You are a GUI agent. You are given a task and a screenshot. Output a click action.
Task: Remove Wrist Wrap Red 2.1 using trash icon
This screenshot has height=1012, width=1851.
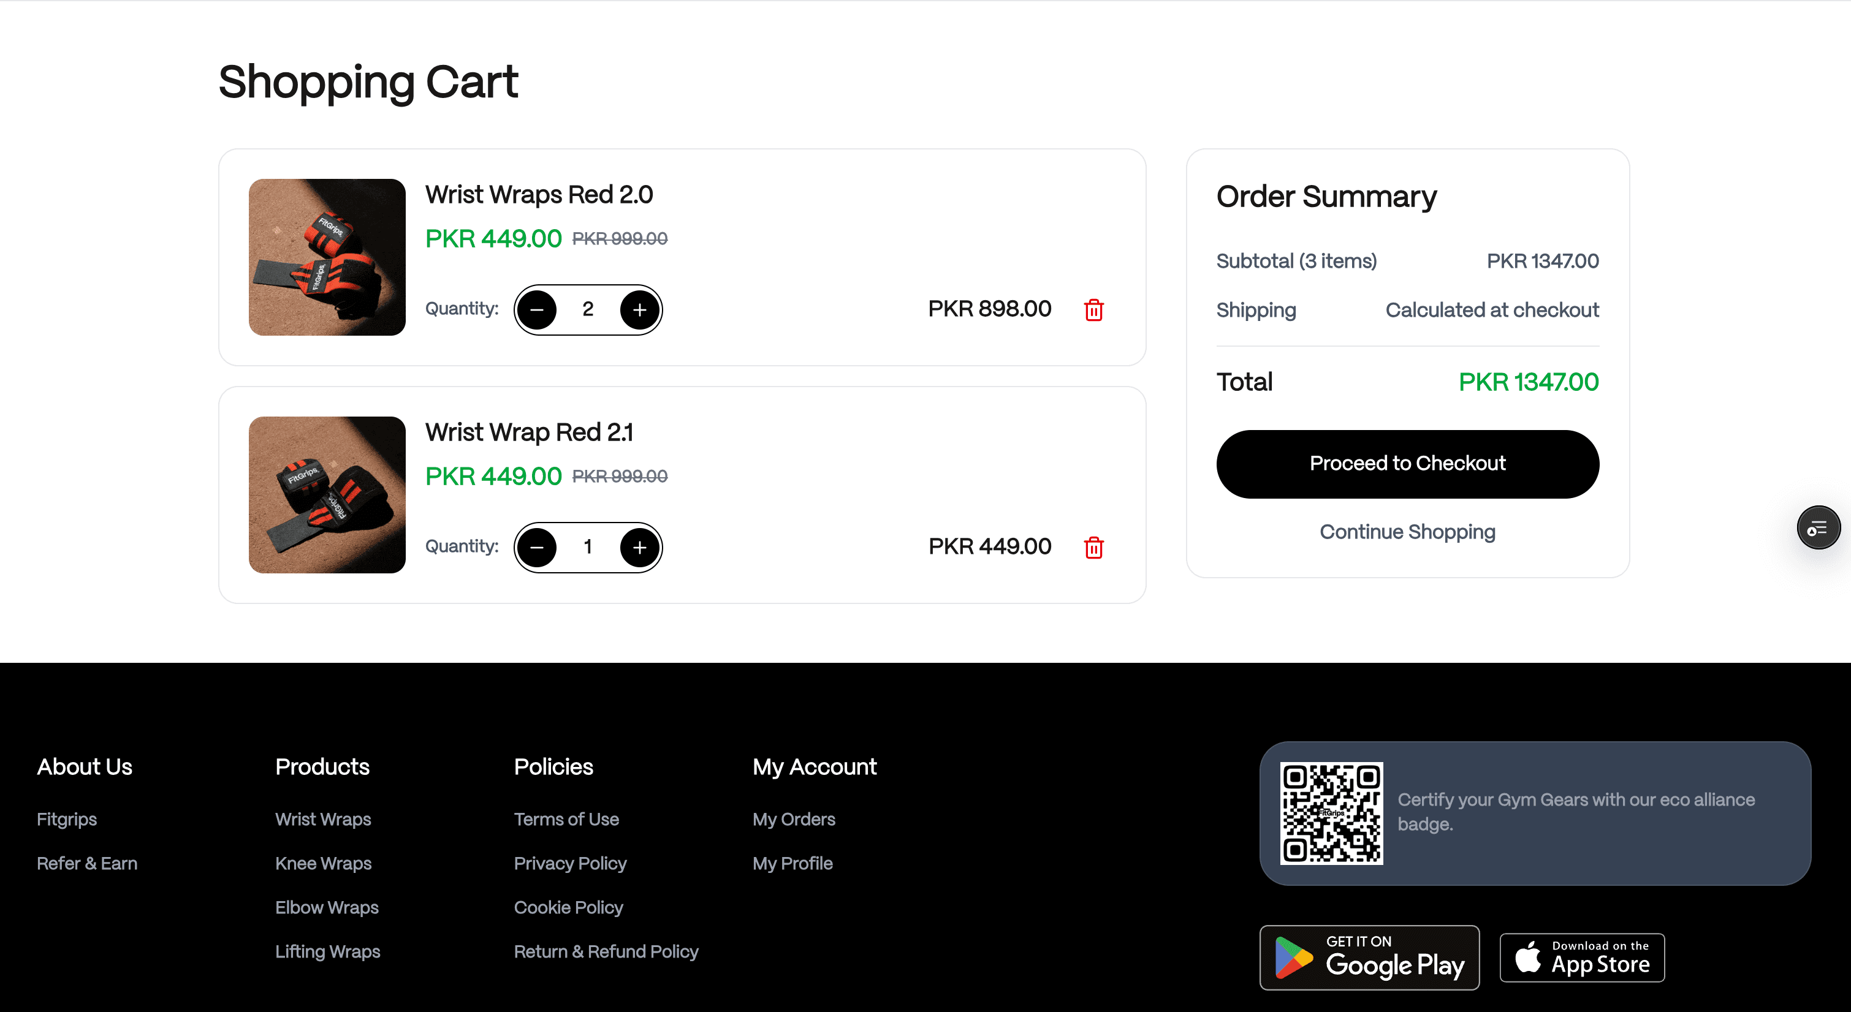pyautogui.click(x=1093, y=547)
